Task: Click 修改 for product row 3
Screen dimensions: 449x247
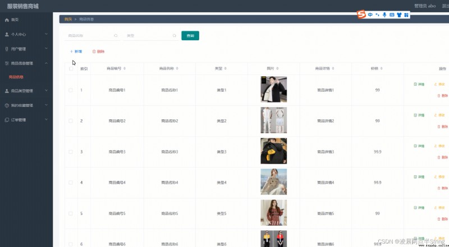Action: pyautogui.click(x=439, y=146)
